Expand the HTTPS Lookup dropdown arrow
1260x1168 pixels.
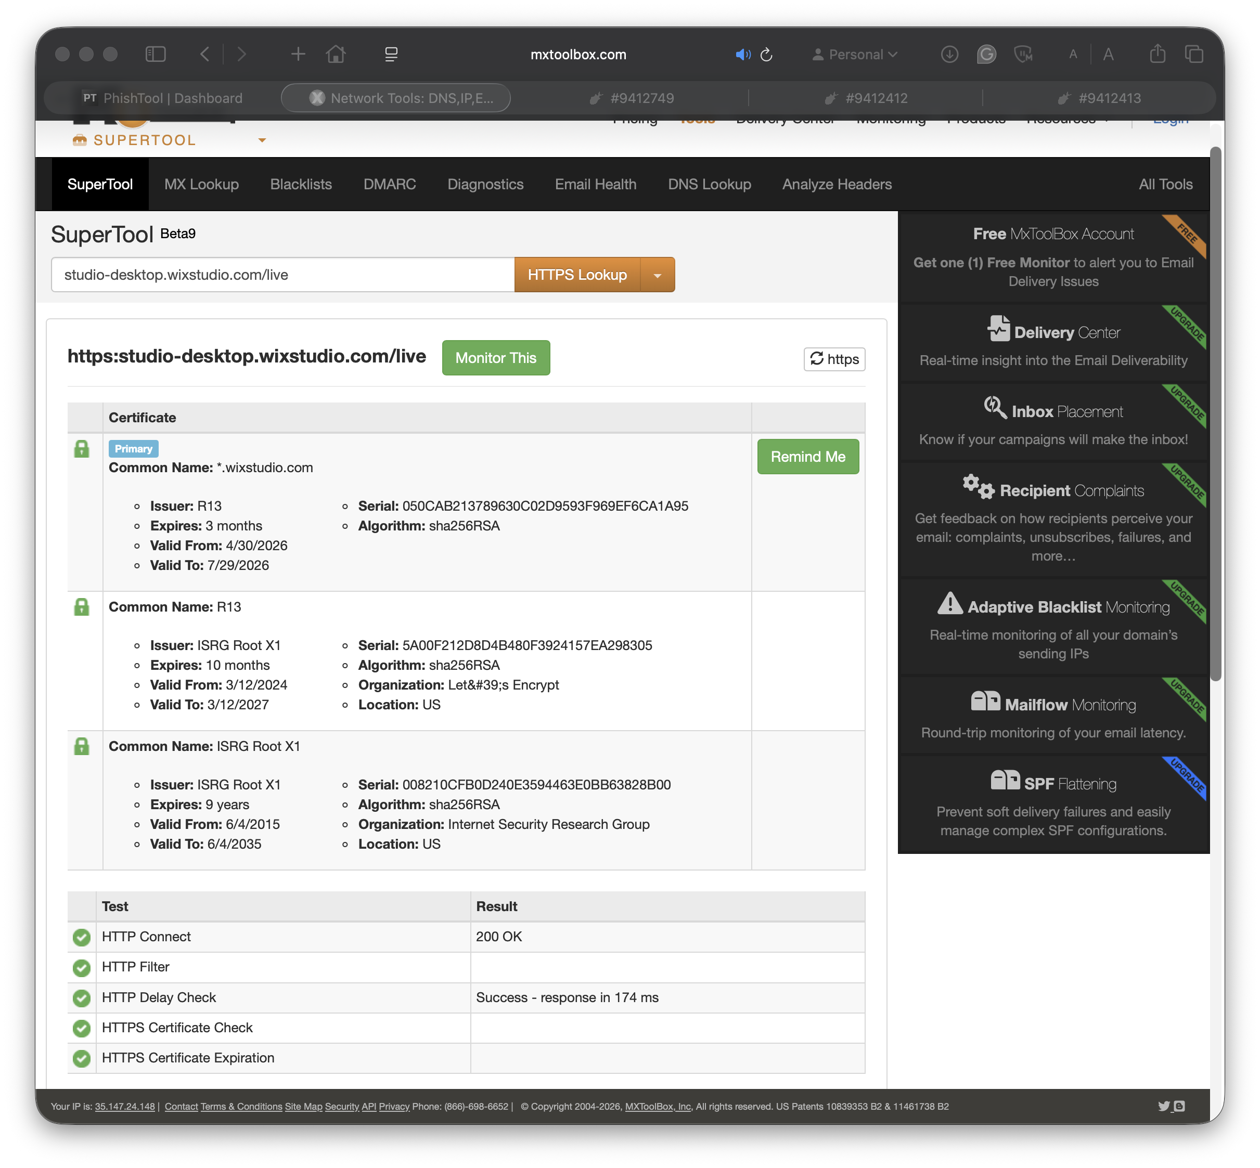tap(658, 274)
